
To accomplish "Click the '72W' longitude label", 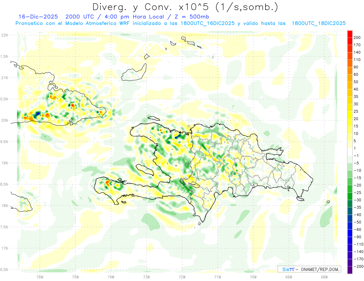I will tap(182, 277).
